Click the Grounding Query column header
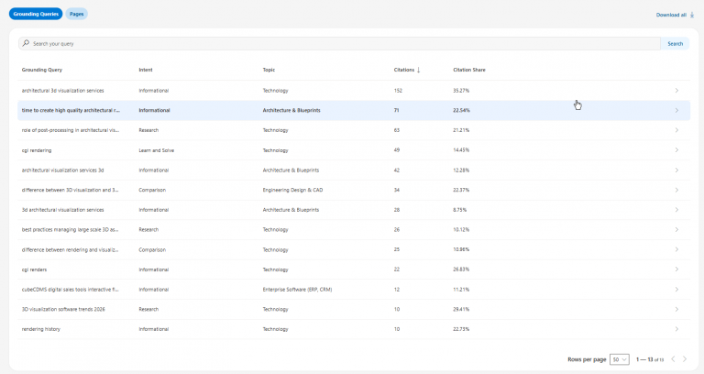The height and width of the screenshot is (374, 704). point(42,70)
